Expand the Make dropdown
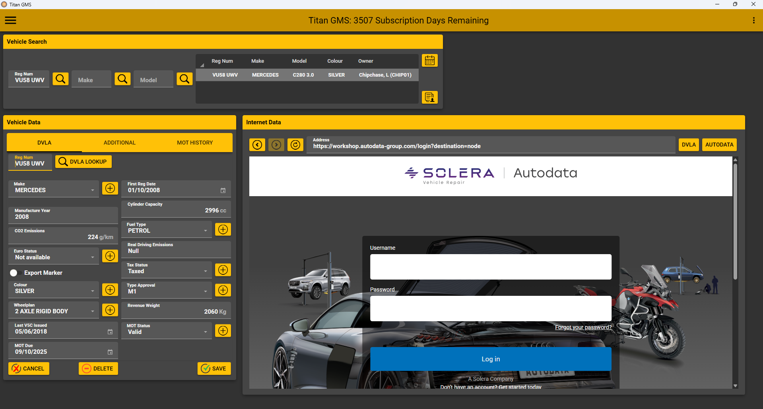 click(x=93, y=190)
